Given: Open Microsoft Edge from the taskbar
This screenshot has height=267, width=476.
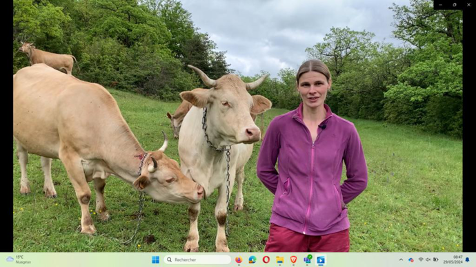Looking at the screenshot, I should pyautogui.click(x=252, y=259).
